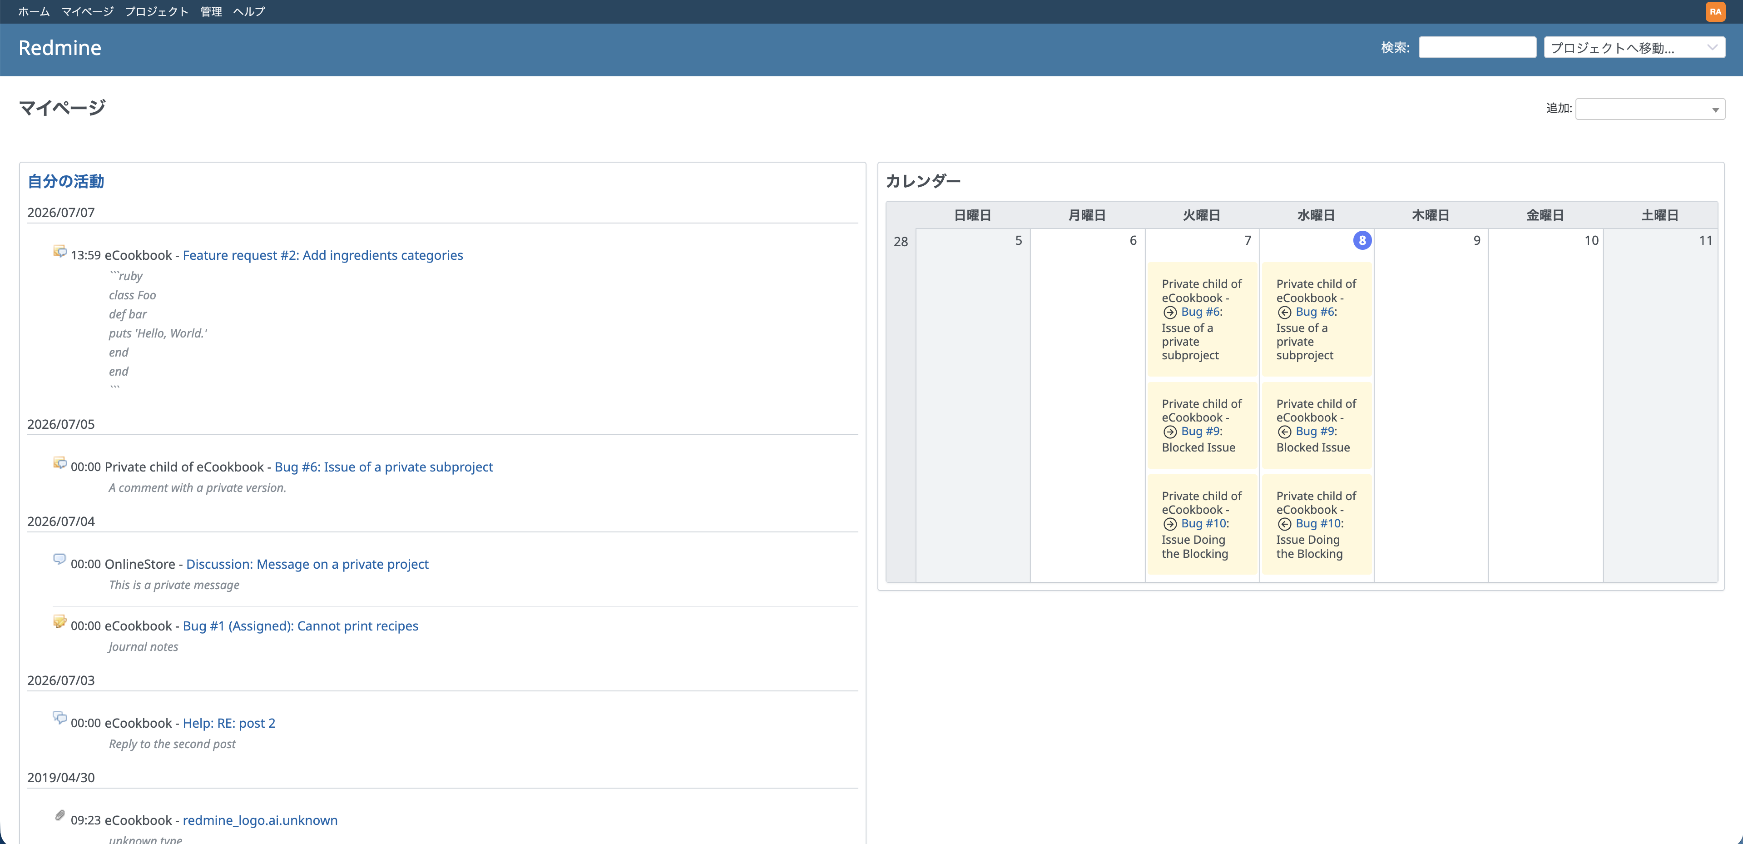
Task: Click start arrow icon for Bug #10 on day 7
Action: [1170, 524]
